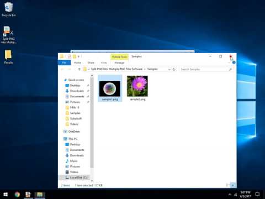Select the sample2.png flower thumbnail
Screen dimensions: 265x199
tap(137, 86)
